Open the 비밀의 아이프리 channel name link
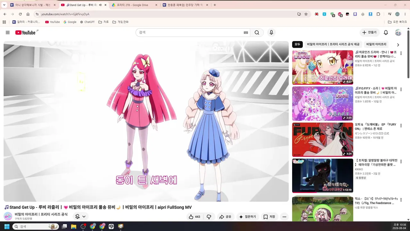This screenshot has height=231, width=410. [41, 214]
